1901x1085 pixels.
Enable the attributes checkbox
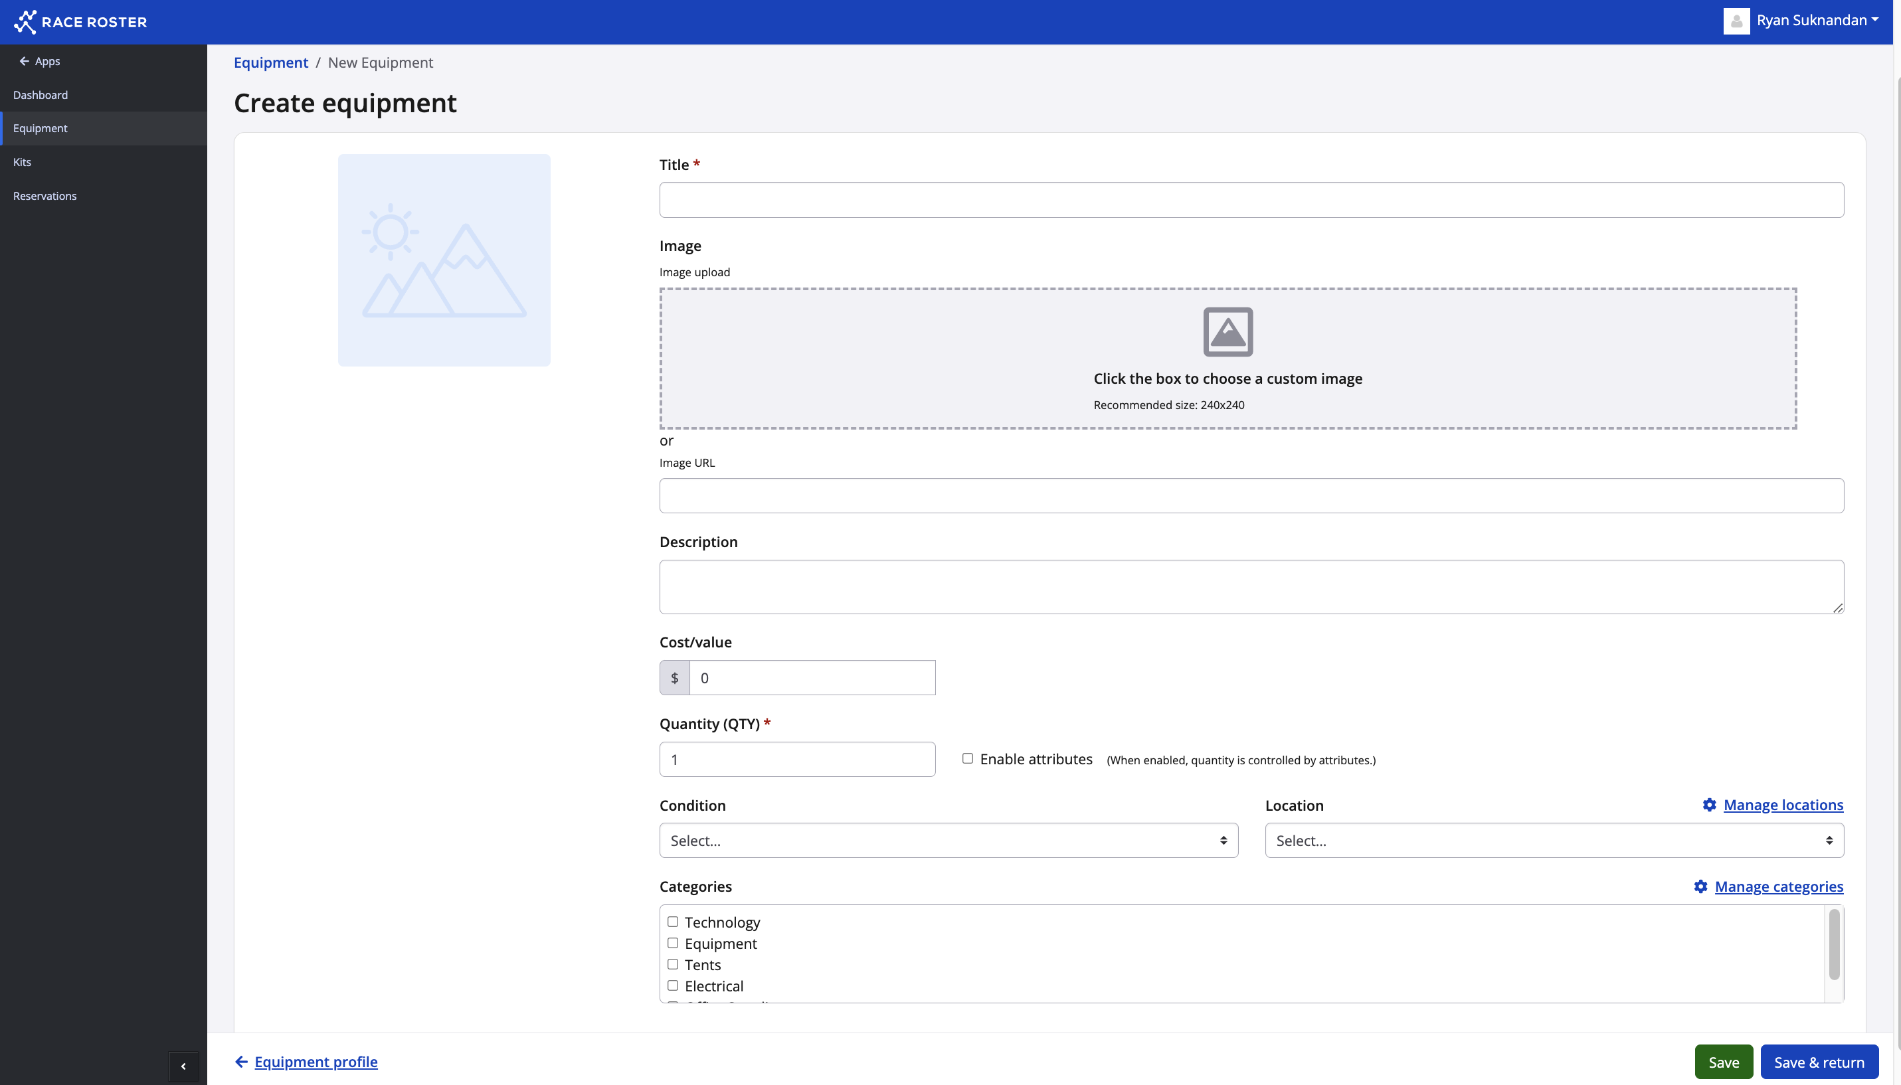pos(967,758)
